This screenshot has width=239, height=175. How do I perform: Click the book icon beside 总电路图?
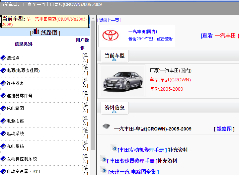click(x=3, y=108)
